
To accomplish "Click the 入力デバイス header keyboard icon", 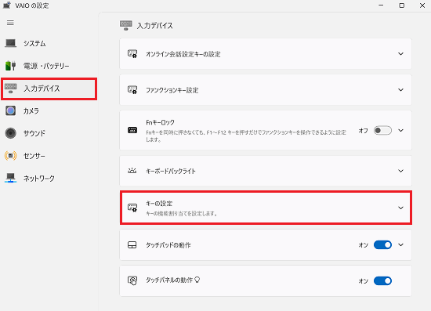I will pos(126,25).
